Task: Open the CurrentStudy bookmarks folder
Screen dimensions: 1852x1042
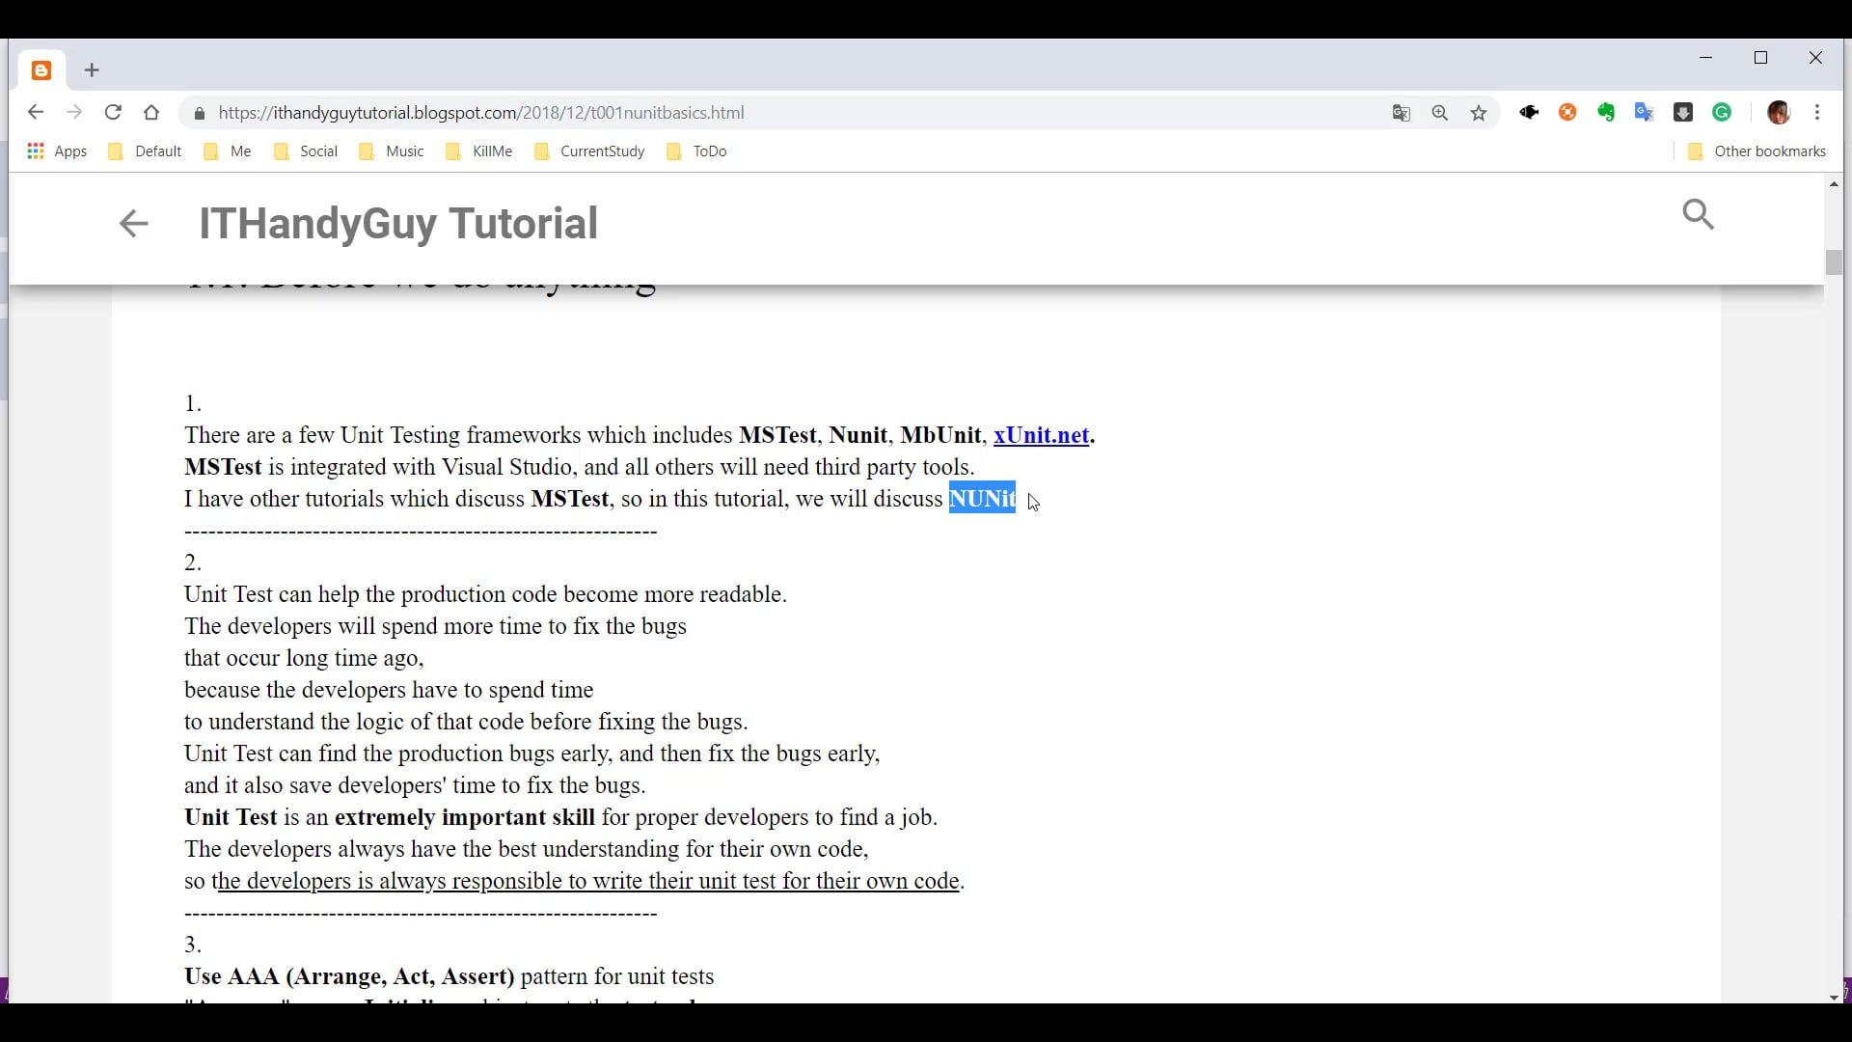Action: point(589,151)
